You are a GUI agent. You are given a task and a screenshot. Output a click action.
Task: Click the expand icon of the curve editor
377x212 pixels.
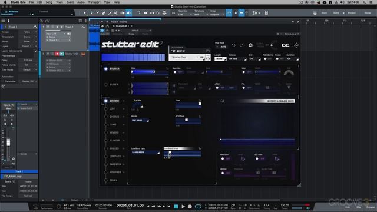[x=222, y=101]
